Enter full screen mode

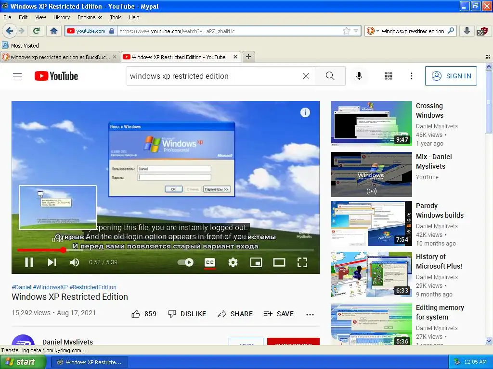coord(302,262)
